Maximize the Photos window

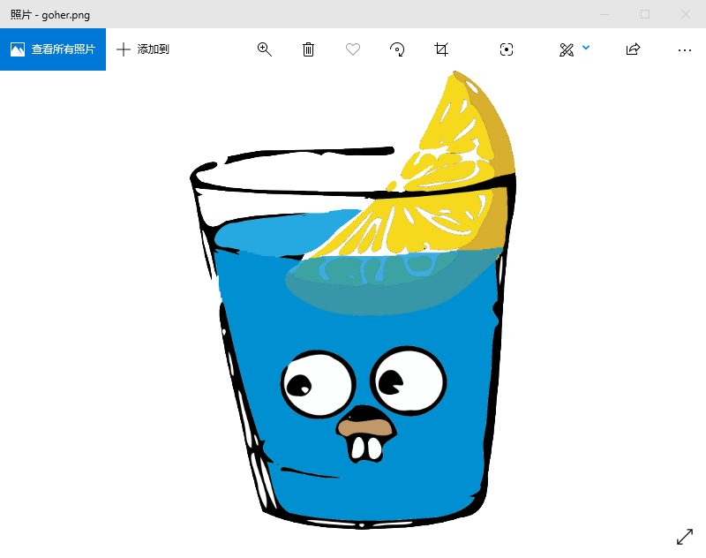pos(645,14)
